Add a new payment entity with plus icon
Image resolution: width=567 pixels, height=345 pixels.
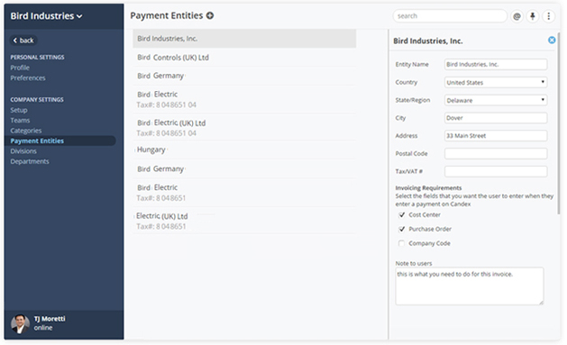tap(210, 15)
